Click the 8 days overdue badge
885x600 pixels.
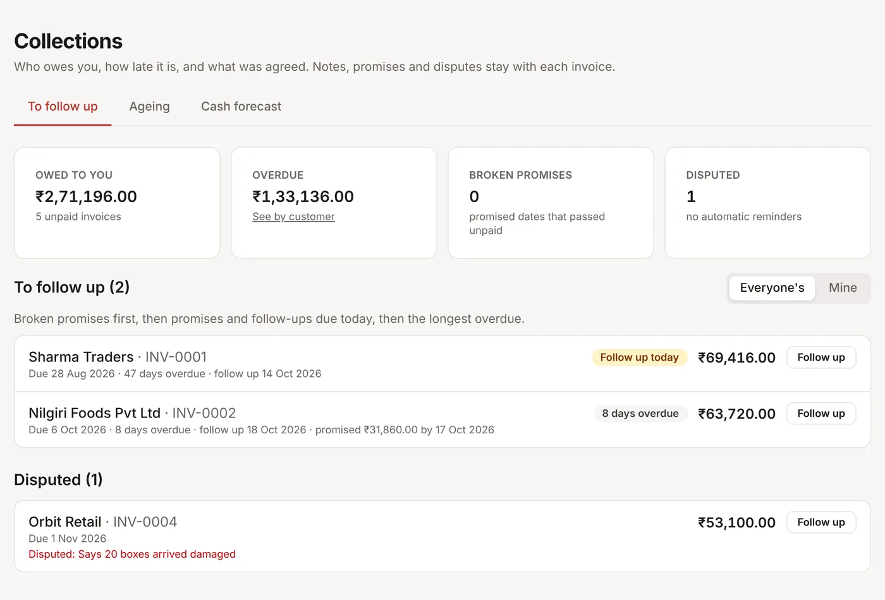(640, 414)
